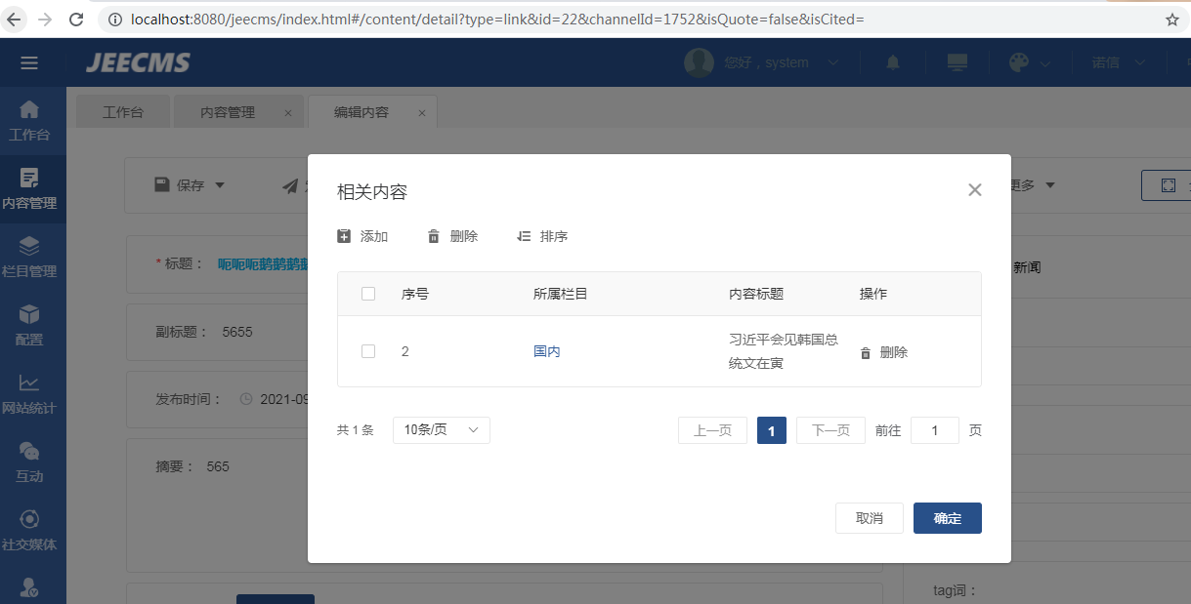Image resolution: width=1191 pixels, height=604 pixels.
Task: Check the checkbox for row 2
Action: click(x=368, y=351)
